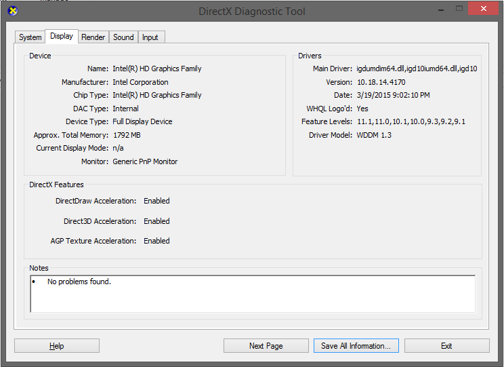Select the Display tab
The width and height of the screenshot is (504, 367).
pos(62,37)
